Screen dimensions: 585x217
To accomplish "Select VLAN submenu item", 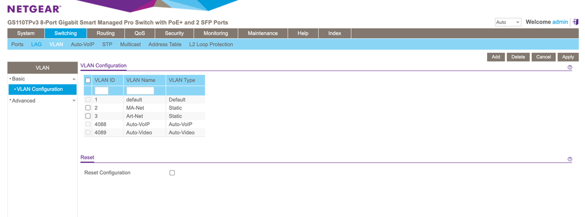I will point(56,45).
